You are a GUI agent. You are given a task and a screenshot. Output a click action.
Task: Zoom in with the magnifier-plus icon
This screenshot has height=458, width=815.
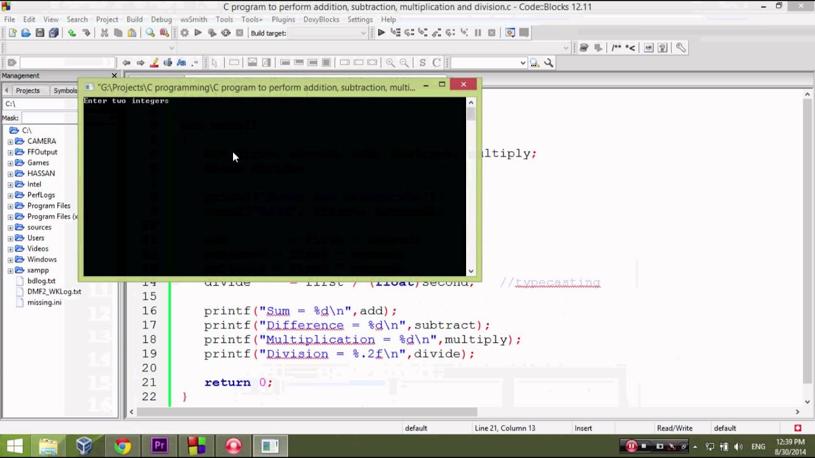point(390,62)
